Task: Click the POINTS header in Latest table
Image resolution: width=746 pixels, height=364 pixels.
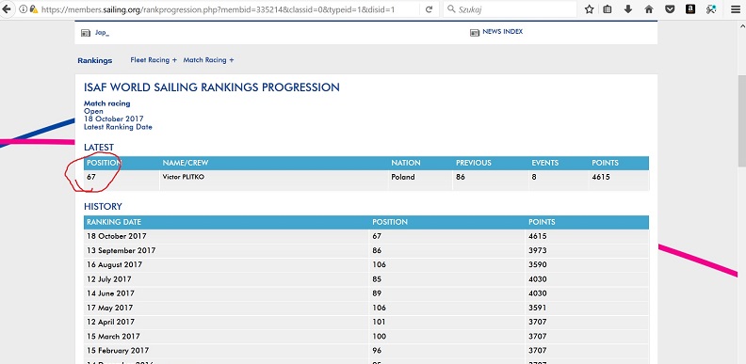Action: pyautogui.click(x=605, y=163)
